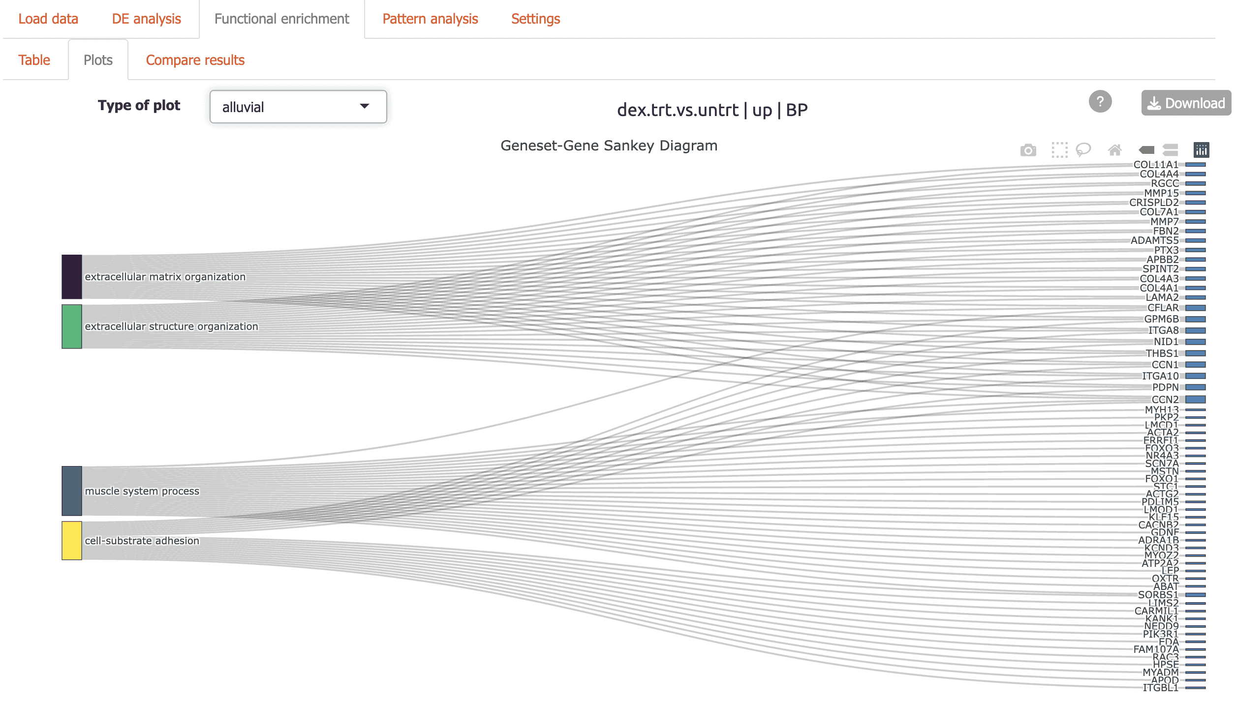
Task: Click the Plotly logo icon in modebar
Action: coord(1201,150)
